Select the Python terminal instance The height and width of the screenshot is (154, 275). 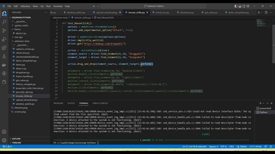265,112
